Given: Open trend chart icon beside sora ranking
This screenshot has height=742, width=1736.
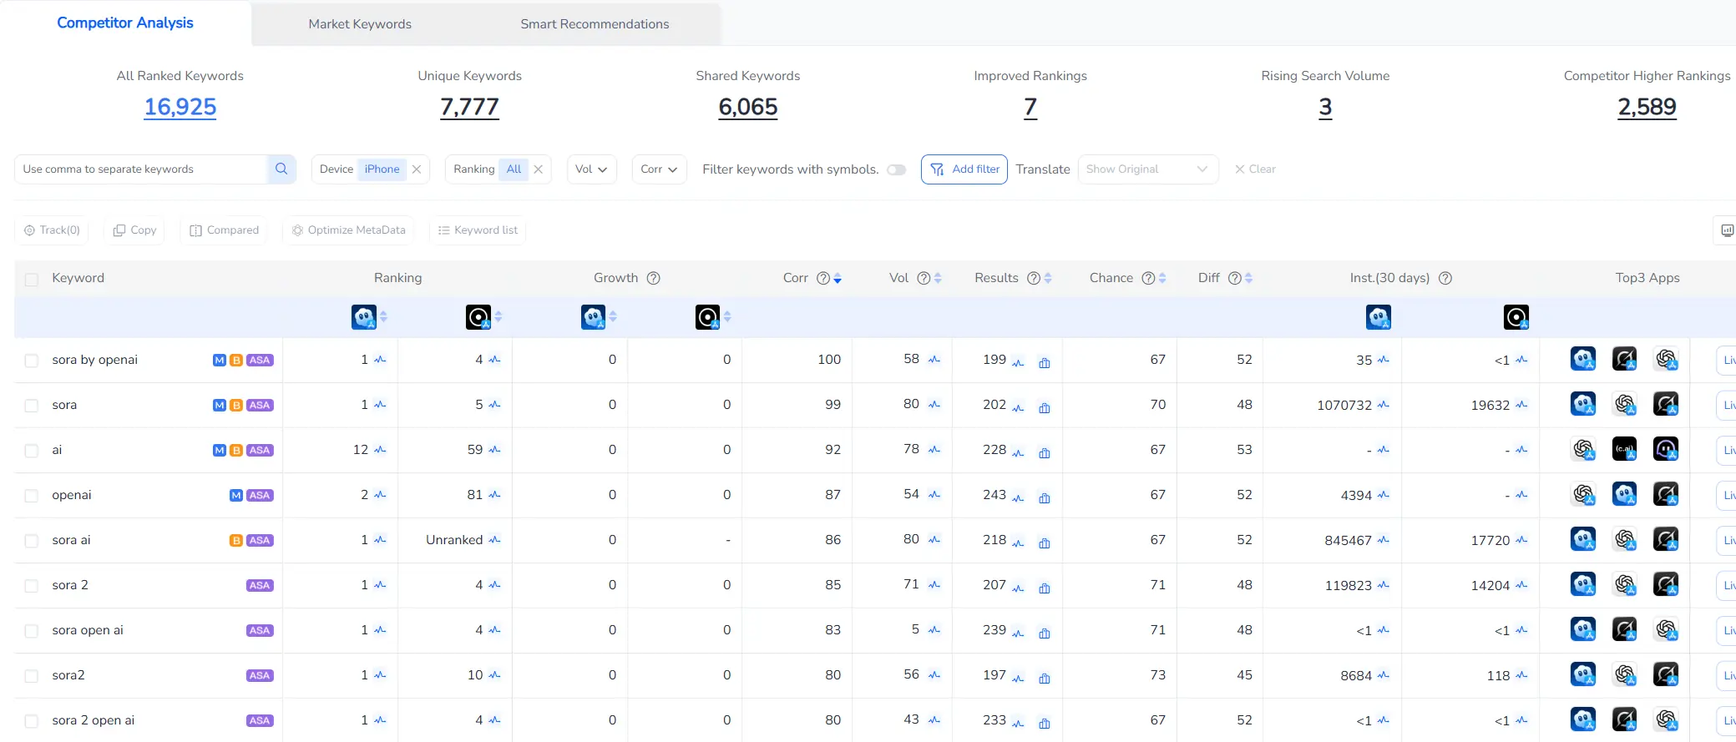Looking at the screenshot, I should click(x=381, y=405).
